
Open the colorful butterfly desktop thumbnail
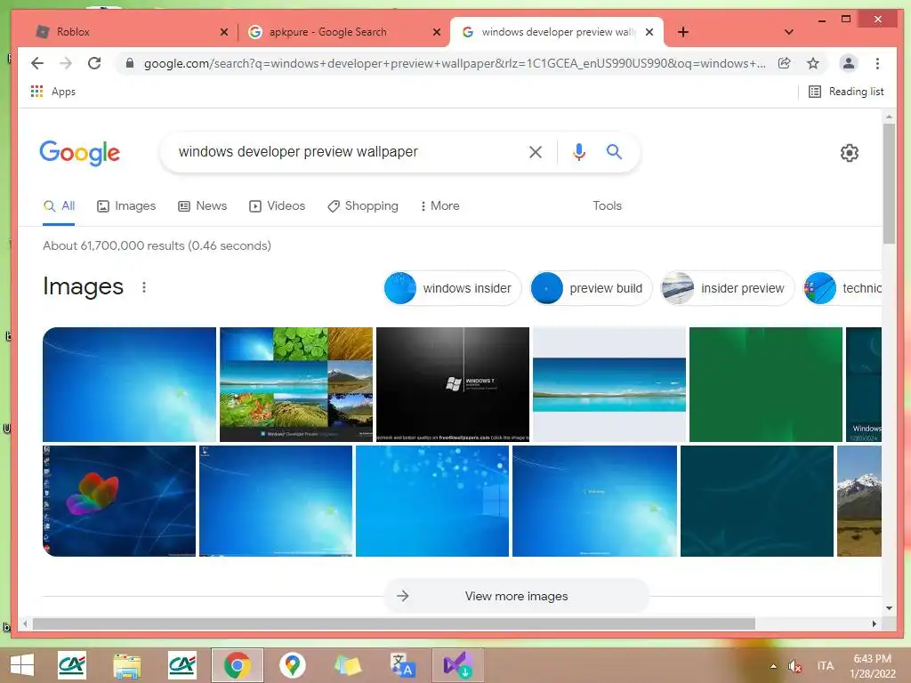click(119, 502)
